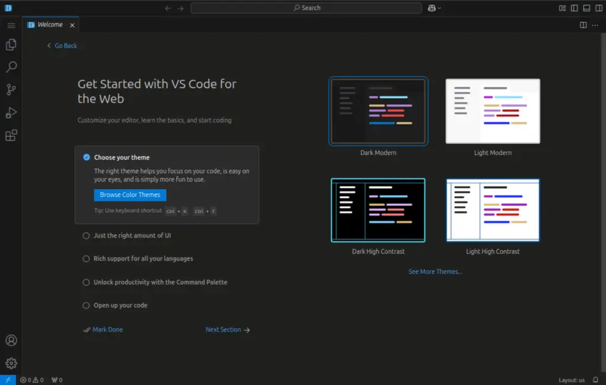Open the Run and Debug view
This screenshot has width=606, height=385.
coord(11,112)
